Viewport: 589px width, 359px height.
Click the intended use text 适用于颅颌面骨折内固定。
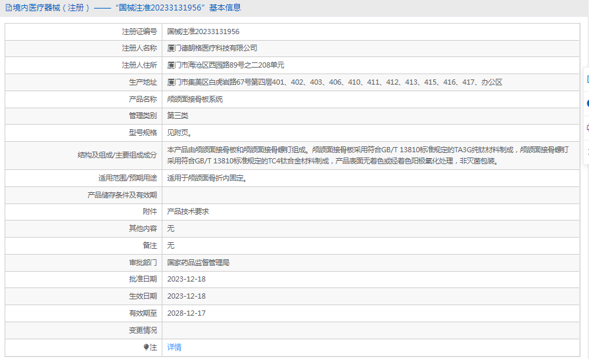pyautogui.click(x=207, y=178)
